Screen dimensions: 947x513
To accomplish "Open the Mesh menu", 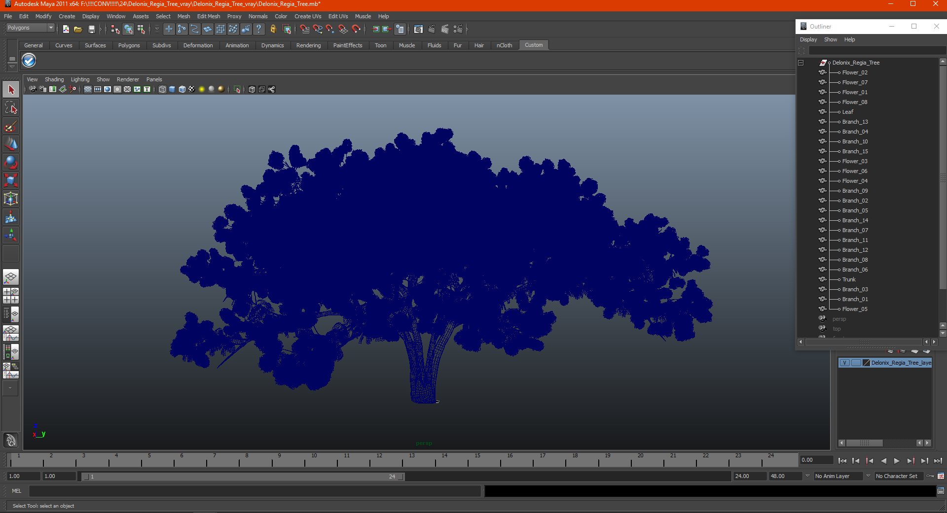I will (183, 16).
